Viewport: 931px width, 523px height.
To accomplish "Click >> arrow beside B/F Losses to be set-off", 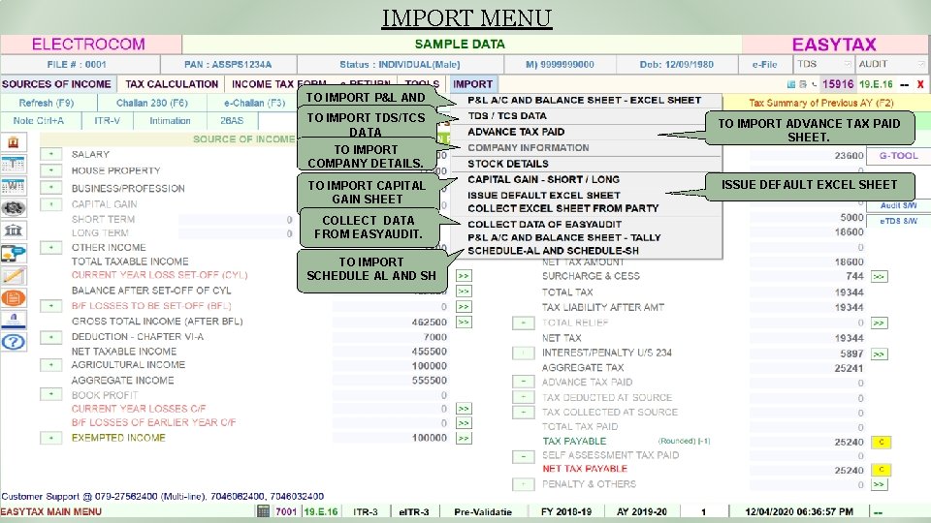I will tap(464, 307).
